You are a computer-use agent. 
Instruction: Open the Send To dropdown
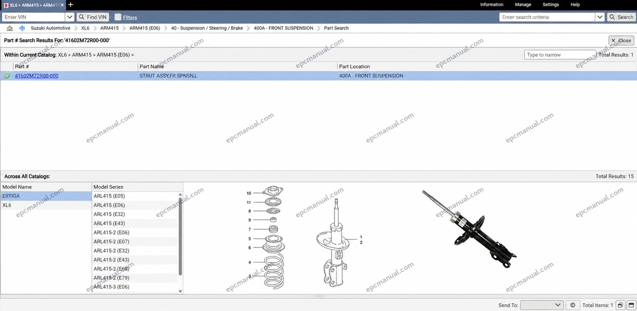point(542,305)
